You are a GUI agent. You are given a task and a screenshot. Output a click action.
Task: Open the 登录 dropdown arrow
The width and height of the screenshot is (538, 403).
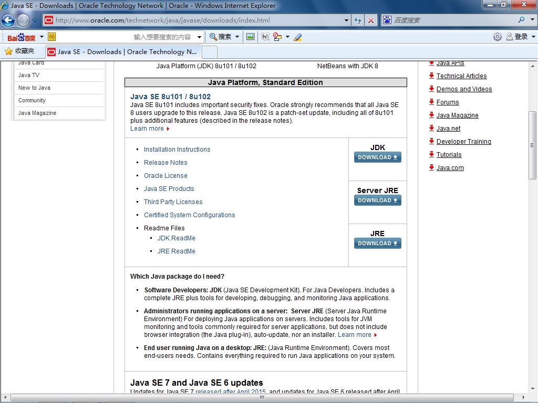(x=534, y=37)
